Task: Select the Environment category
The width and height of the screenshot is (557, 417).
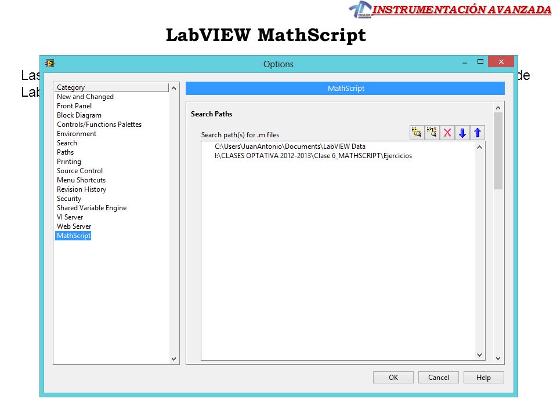Action: (77, 133)
